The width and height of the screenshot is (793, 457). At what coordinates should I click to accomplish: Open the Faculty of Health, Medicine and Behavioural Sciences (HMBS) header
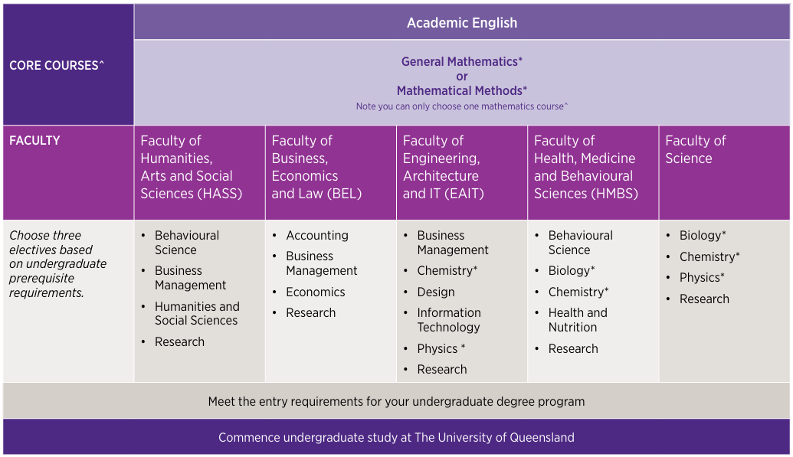(x=593, y=172)
